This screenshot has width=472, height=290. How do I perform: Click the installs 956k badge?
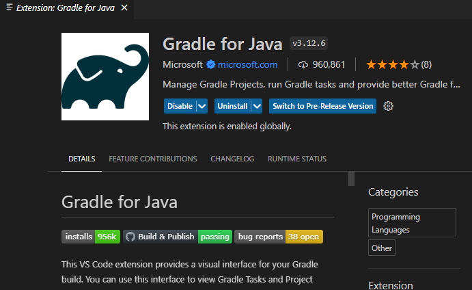(91, 237)
